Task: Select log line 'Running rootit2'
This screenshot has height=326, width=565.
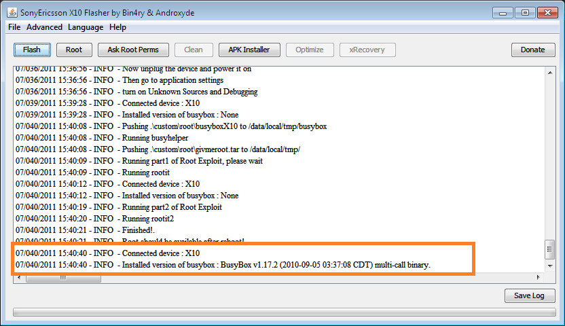Action: (x=95, y=218)
